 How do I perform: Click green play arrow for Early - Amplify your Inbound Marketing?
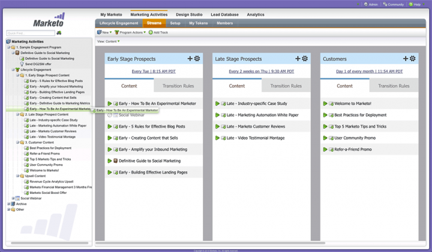point(110,150)
